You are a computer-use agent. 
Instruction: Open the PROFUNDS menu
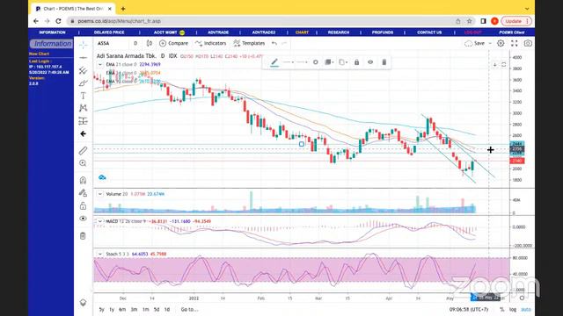(x=383, y=32)
